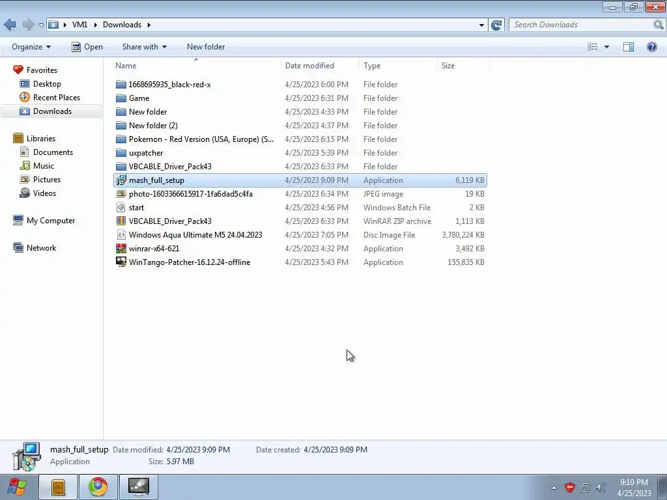Select the New folder (2) icon
This screenshot has height=500, width=667.
(x=121, y=126)
